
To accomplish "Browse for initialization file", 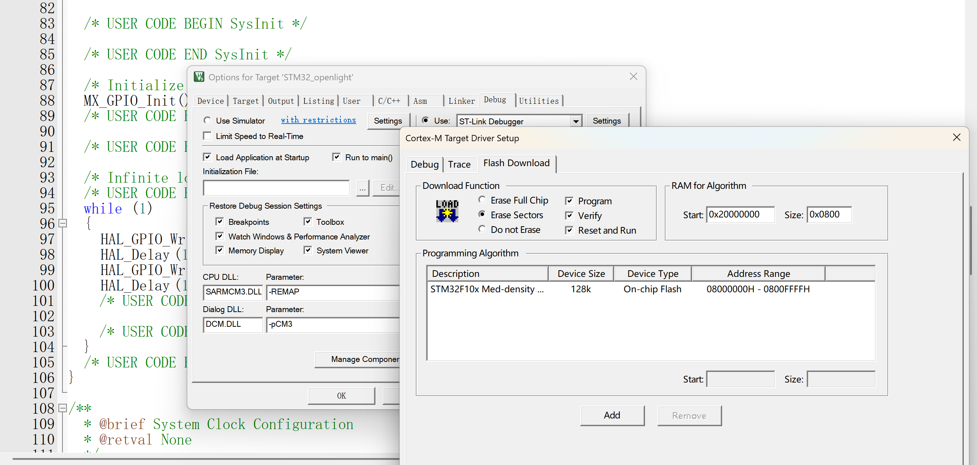I will point(363,188).
